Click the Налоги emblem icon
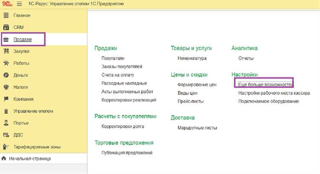The height and width of the screenshot is (174, 320). pos(6,87)
